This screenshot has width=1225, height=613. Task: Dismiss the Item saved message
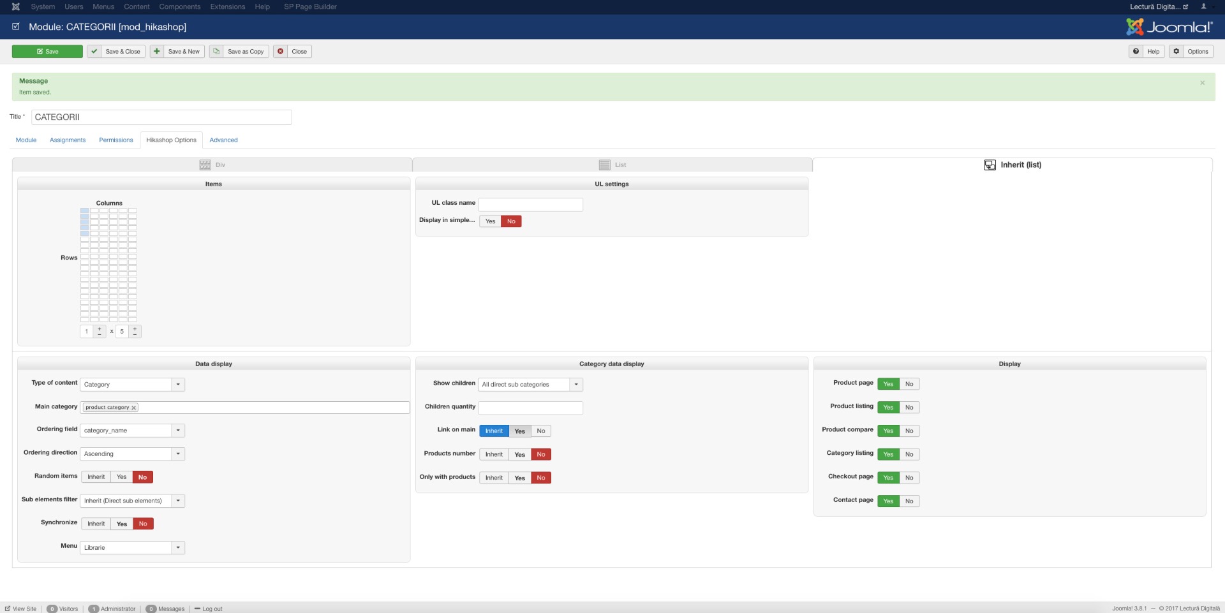point(1202,82)
